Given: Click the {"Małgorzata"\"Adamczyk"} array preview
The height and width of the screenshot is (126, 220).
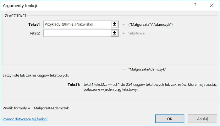Looking at the screenshot, I should [x=151, y=24].
